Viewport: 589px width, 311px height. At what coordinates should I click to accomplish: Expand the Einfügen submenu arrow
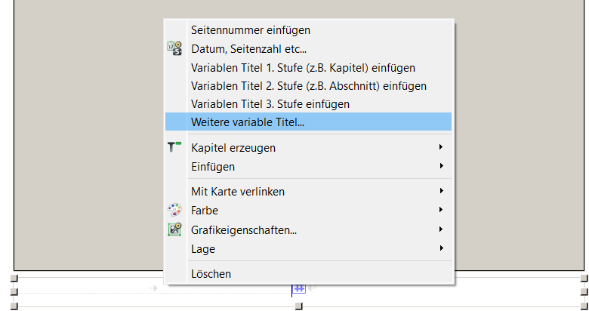(x=441, y=165)
